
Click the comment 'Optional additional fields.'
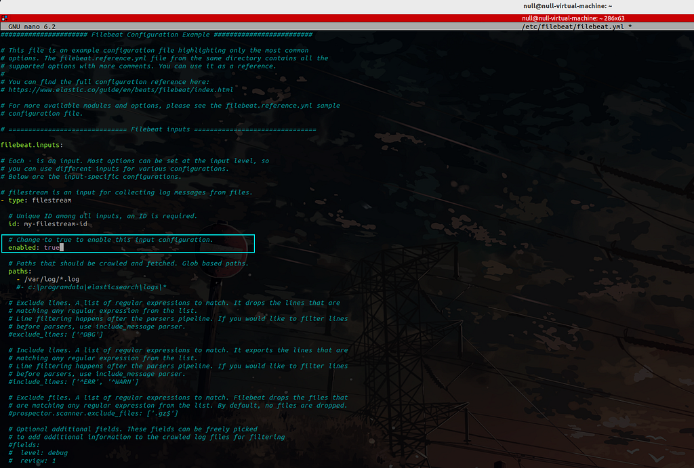coord(133,429)
